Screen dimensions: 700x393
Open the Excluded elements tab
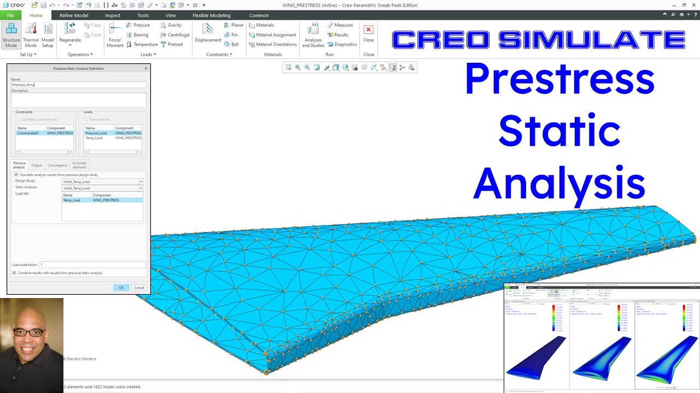[x=79, y=165]
